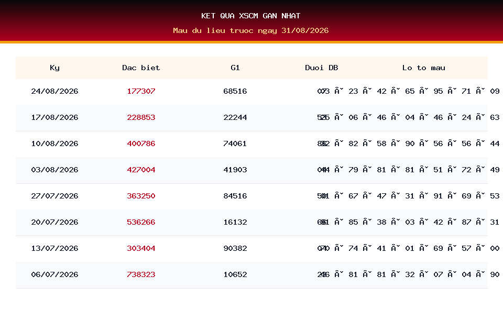Click the KET QUA XSCM GAN NHAT title
The width and height of the screenshot is (503, 309).
tap(251, 16)
